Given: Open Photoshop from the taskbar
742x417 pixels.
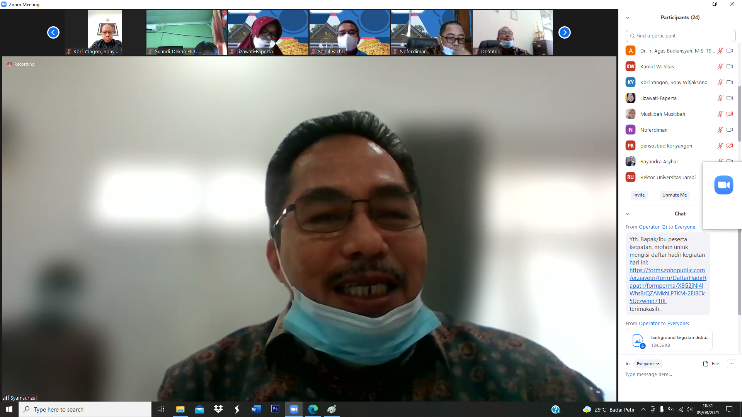Looking at the screenshot, I should coord(275,409).
